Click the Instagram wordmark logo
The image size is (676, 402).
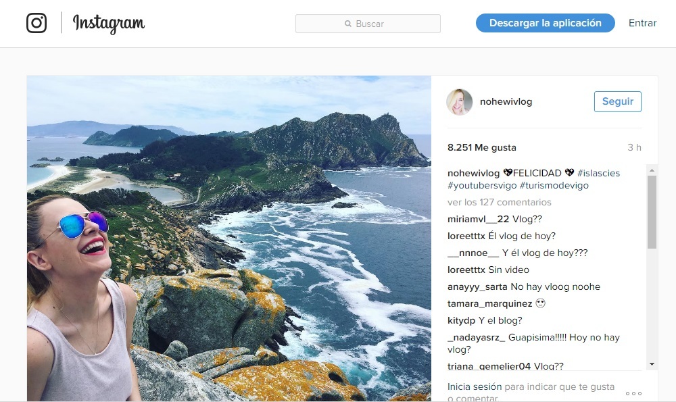point(109,24)
